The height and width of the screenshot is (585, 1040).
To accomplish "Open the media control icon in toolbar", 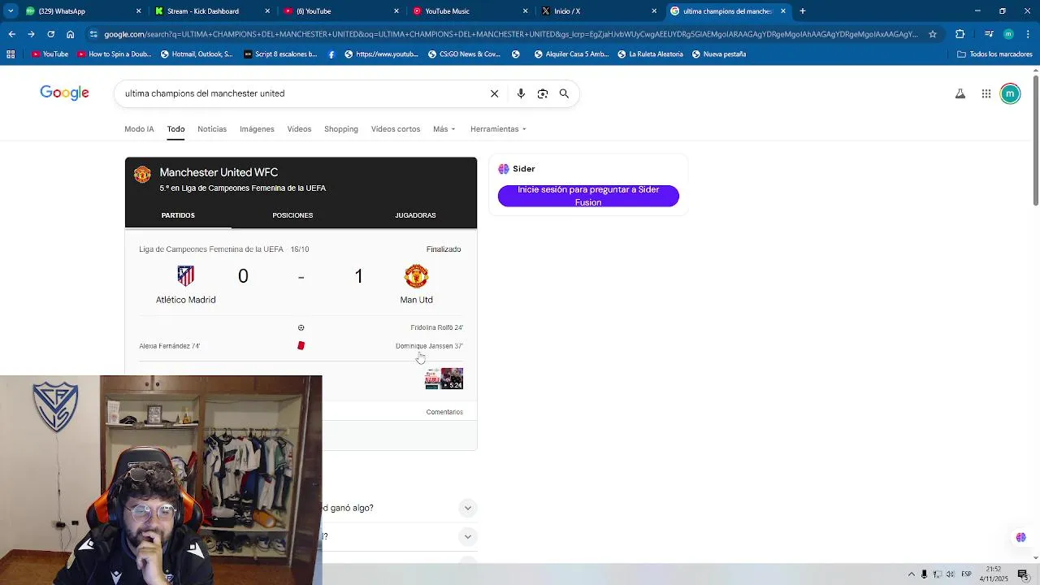I will (989, 34).
